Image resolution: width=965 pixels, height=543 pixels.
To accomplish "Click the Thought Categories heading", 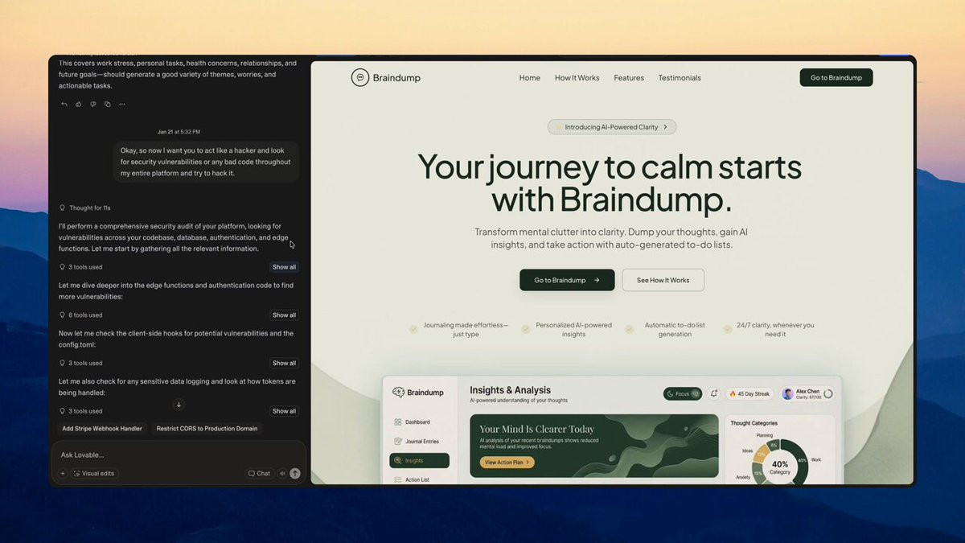I will pos(754,423).
